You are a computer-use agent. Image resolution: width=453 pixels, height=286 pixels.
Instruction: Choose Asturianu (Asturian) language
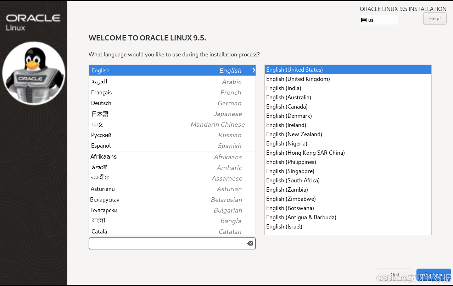[172, 189]
